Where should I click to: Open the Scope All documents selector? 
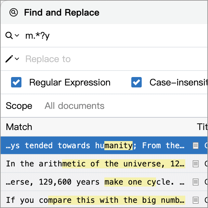pyautogui.click(x=74, y=106)
